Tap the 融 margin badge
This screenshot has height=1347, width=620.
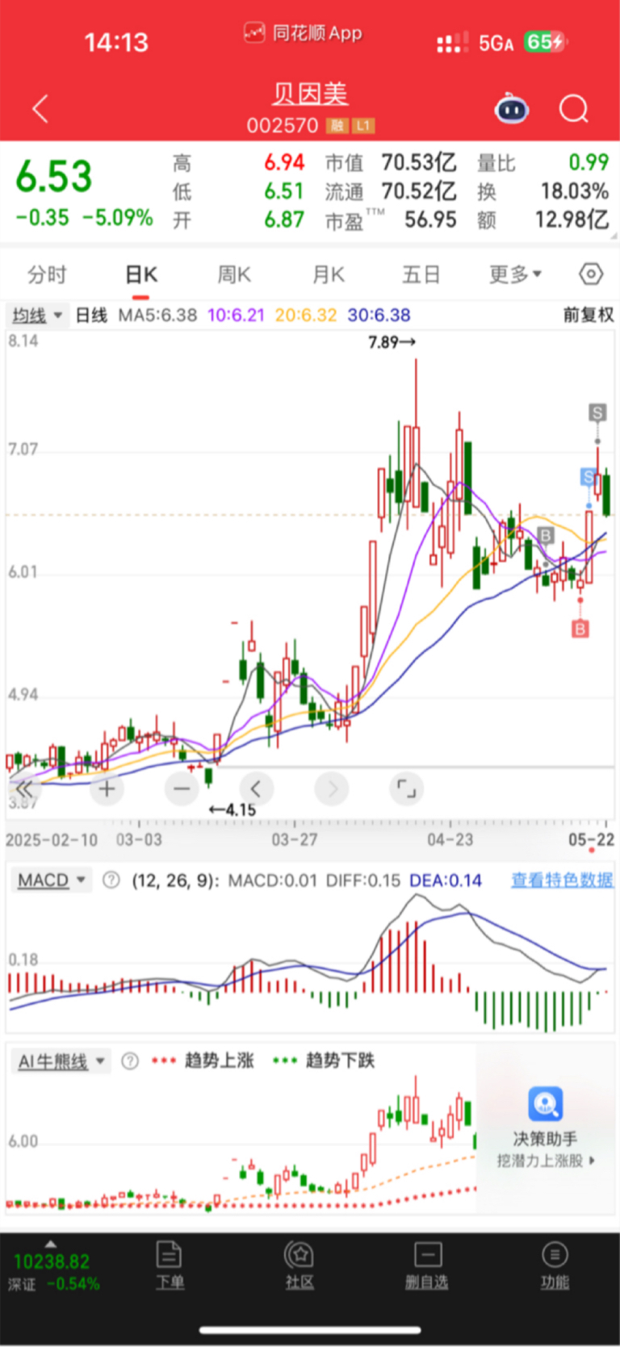click(337, 126)
